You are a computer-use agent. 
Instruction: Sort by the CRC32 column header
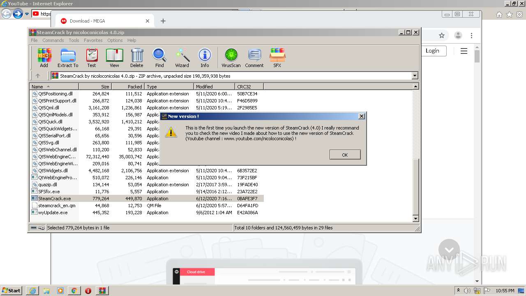249,86
